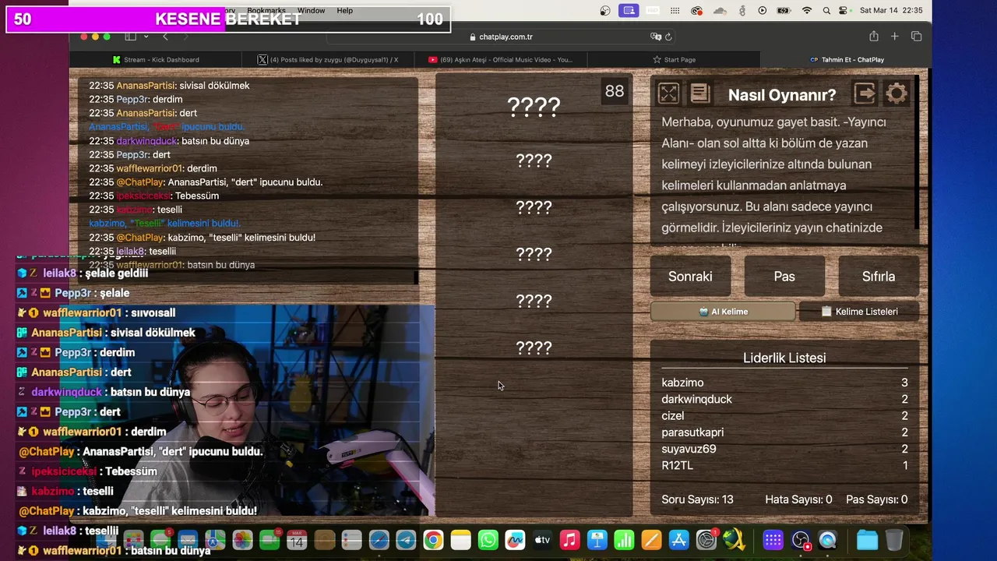
Task: Open the Safari share icon
Action: 874,37
